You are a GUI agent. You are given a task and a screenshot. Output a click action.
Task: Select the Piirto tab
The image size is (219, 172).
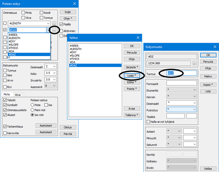point(7,94)
